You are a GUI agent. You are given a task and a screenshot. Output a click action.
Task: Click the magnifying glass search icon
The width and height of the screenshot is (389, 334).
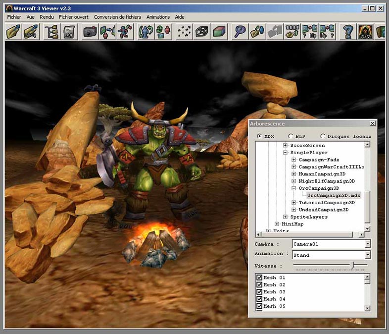[x=240, y=31]
